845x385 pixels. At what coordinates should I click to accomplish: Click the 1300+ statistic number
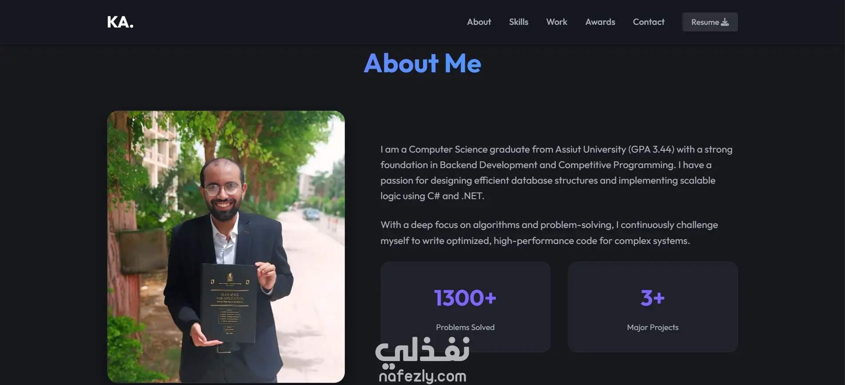[465, 298]
